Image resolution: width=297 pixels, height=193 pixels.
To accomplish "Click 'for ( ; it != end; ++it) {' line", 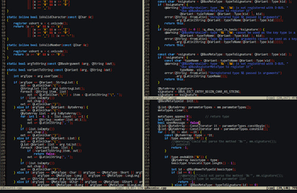I will (180, 132).
